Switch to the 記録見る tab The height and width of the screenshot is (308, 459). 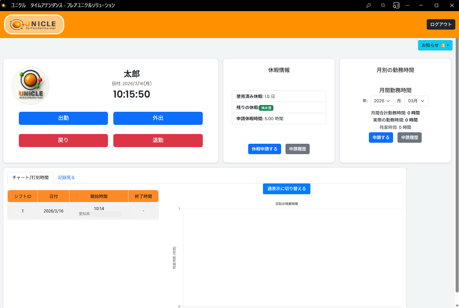pos(66,177)
